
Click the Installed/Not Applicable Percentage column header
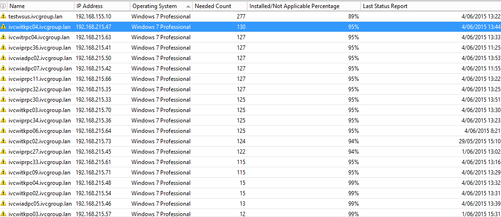(x=303, y=6)
